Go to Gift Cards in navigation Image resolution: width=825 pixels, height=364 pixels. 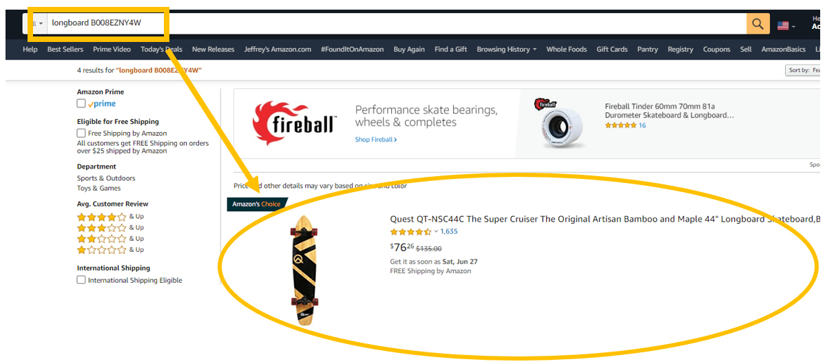click(x=612, y=50)
